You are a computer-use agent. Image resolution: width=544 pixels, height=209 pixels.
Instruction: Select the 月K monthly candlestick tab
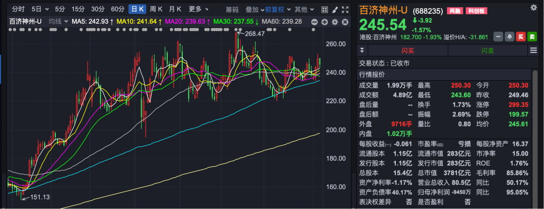coord(175,10)
